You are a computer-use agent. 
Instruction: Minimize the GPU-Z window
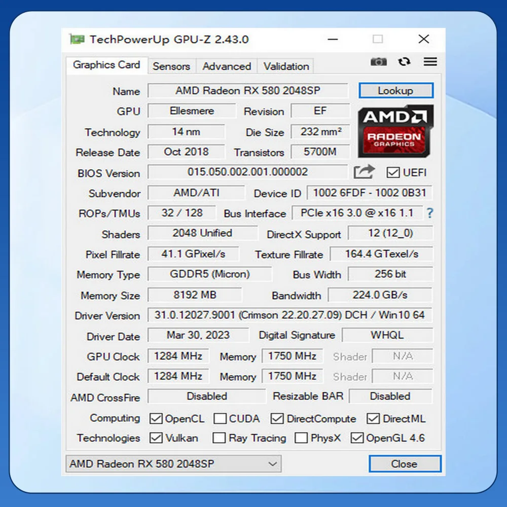[333, 40]
